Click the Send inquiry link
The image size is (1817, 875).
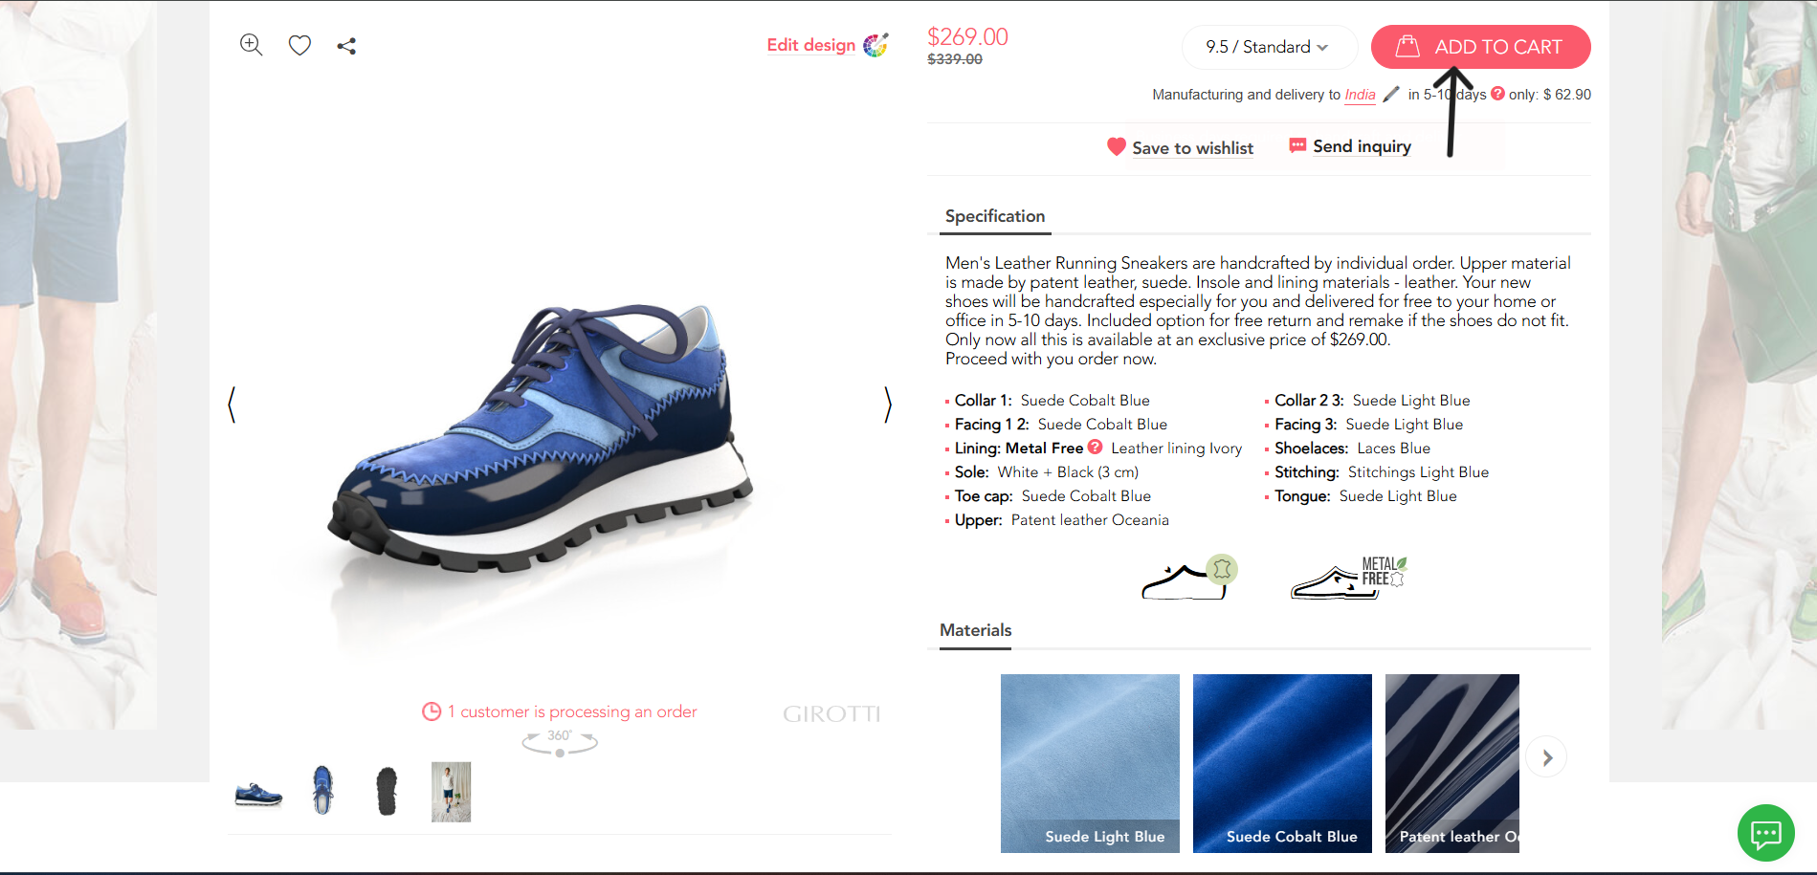point(1350,146)
